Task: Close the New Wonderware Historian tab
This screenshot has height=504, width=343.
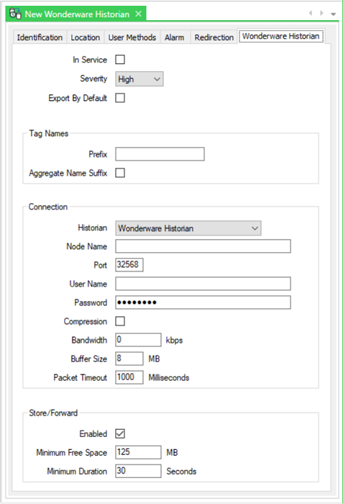Action: 138,14
